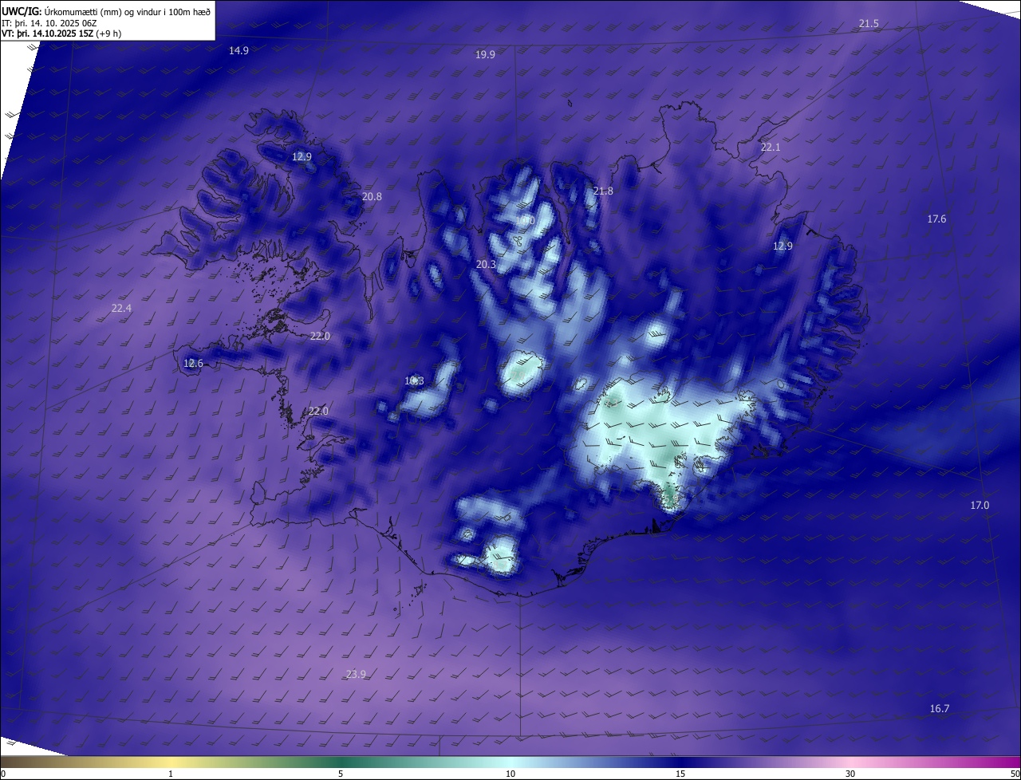Select the 20.8 wind speed label
The height and width of the screenshot is (780, 1021).
click(x=372, y=196)
